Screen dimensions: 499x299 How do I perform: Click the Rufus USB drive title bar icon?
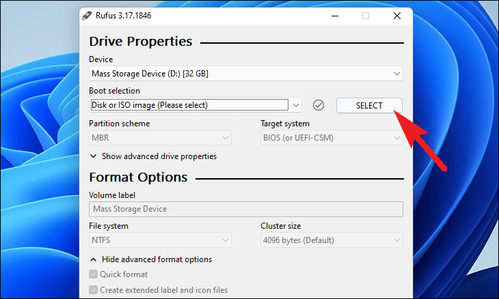point(87,16)
